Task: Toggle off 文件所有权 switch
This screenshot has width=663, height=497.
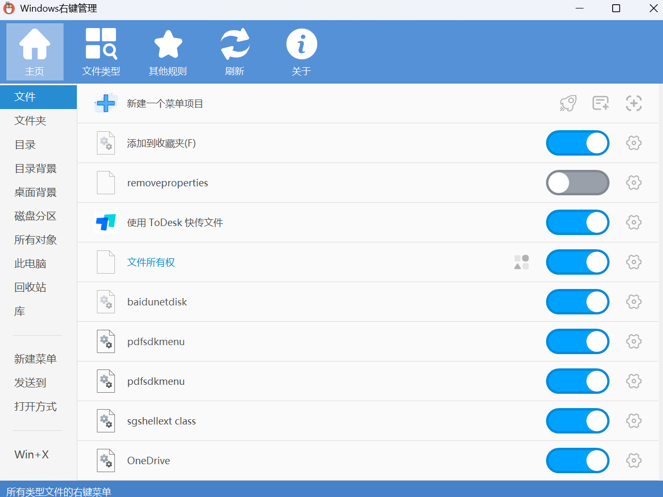Action: [x=578, y=262]
